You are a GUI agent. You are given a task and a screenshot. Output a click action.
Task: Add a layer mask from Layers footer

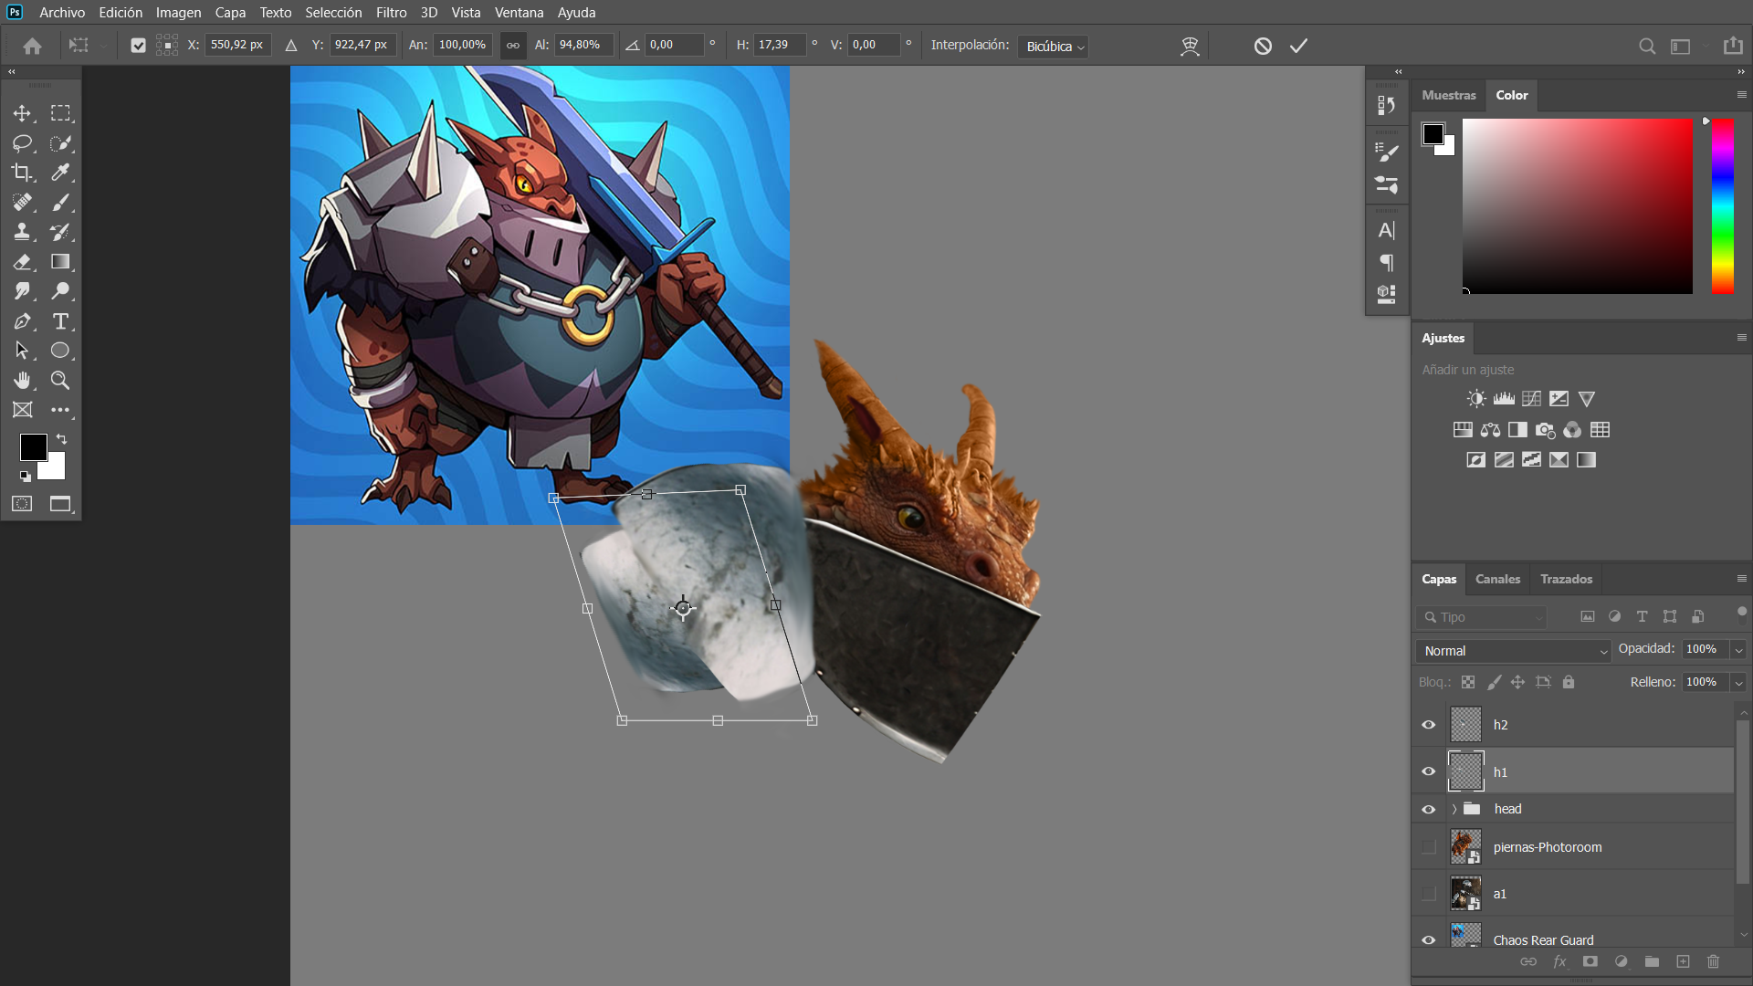(x=1590, y=961)
